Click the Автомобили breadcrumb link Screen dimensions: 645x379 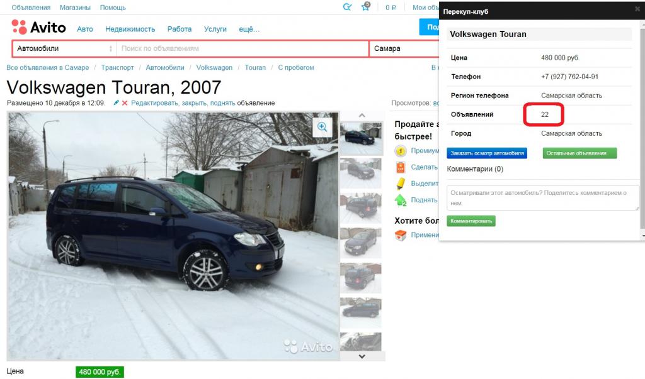click(165, 67)
